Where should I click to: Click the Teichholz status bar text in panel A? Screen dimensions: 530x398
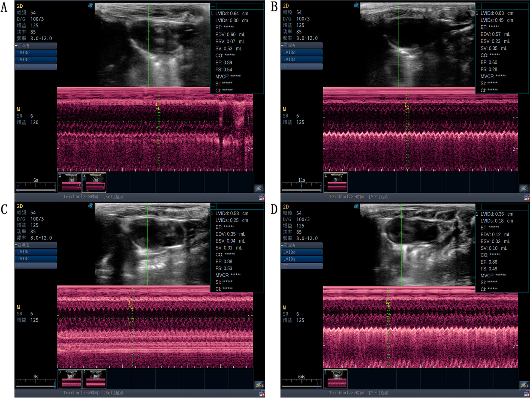click(x=93, y=197)
